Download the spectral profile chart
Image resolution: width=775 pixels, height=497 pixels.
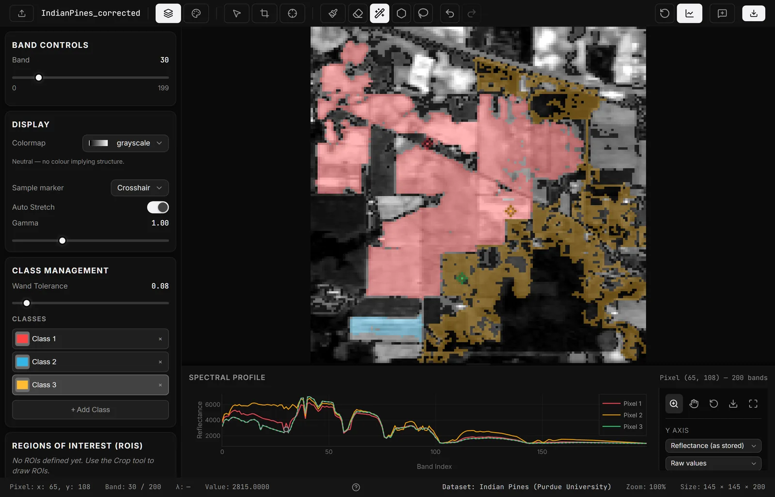[733, 404]
